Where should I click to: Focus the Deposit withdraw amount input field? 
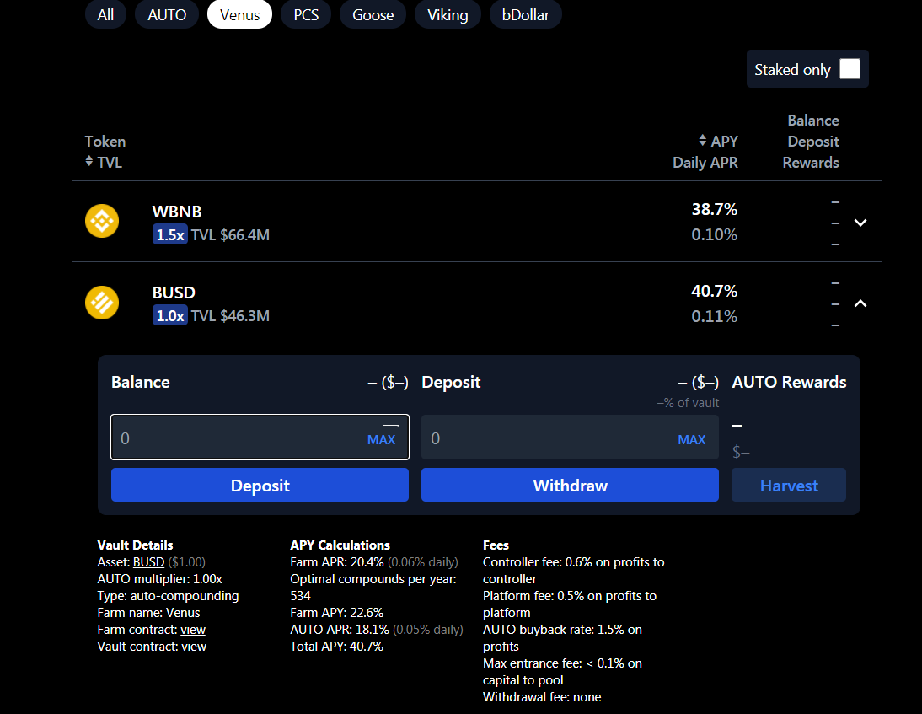pos(570,438)
